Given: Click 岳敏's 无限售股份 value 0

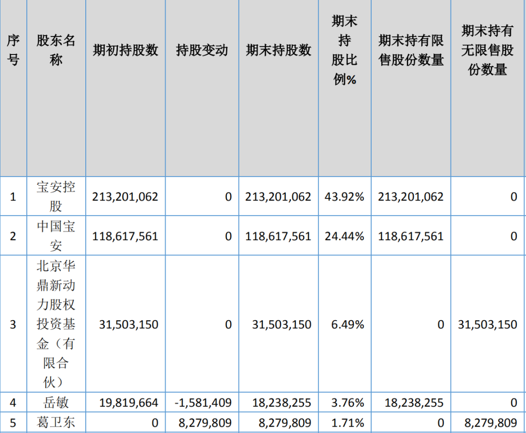Looking at the screenshot, I should click(x=514, y=403).
